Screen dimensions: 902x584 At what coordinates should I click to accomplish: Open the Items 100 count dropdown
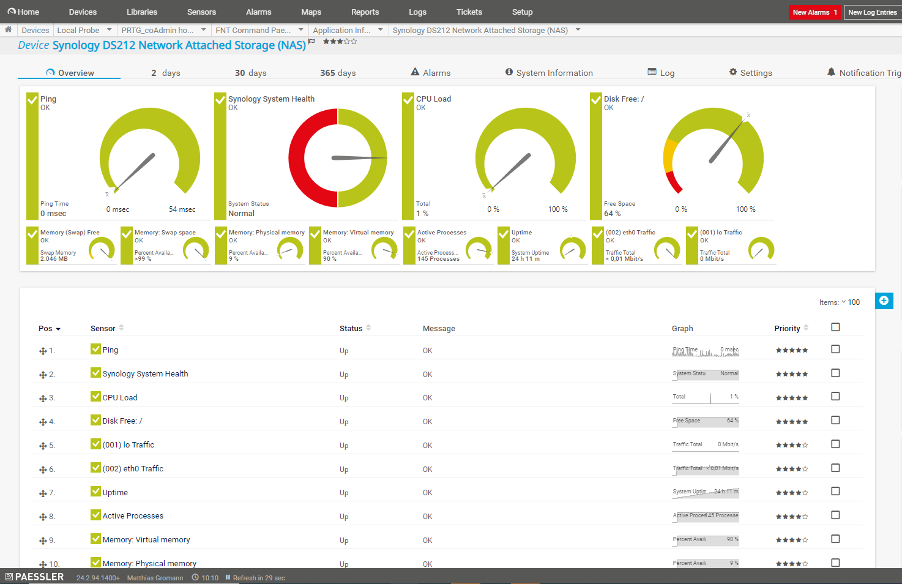point(850,302)
